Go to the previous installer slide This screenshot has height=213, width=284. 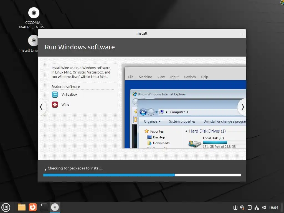tap(41, 107)
